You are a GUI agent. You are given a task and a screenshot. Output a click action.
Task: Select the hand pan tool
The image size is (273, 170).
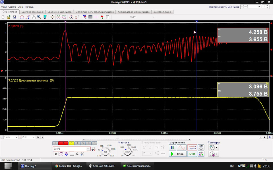(x=34, y=17)
